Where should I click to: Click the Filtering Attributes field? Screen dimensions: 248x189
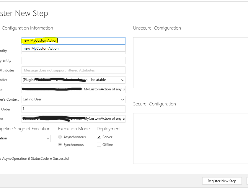73,70
